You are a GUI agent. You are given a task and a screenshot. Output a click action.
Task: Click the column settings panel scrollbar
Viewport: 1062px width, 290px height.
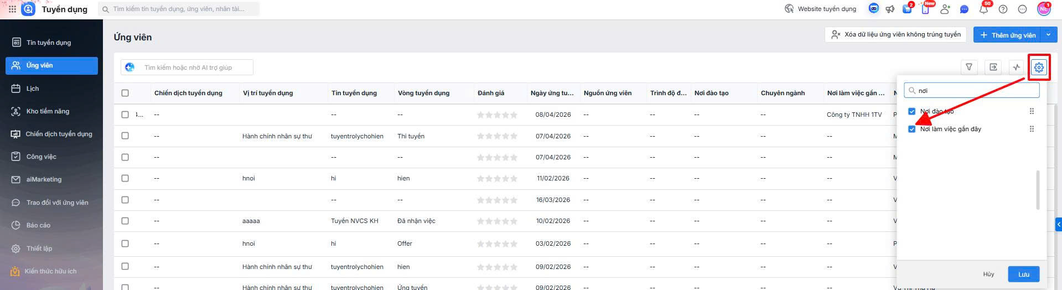1037,190
